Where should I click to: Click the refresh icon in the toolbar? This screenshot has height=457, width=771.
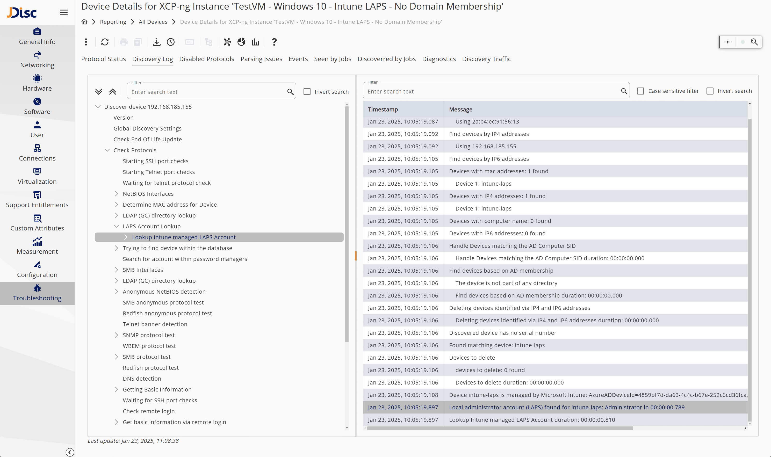105,42
